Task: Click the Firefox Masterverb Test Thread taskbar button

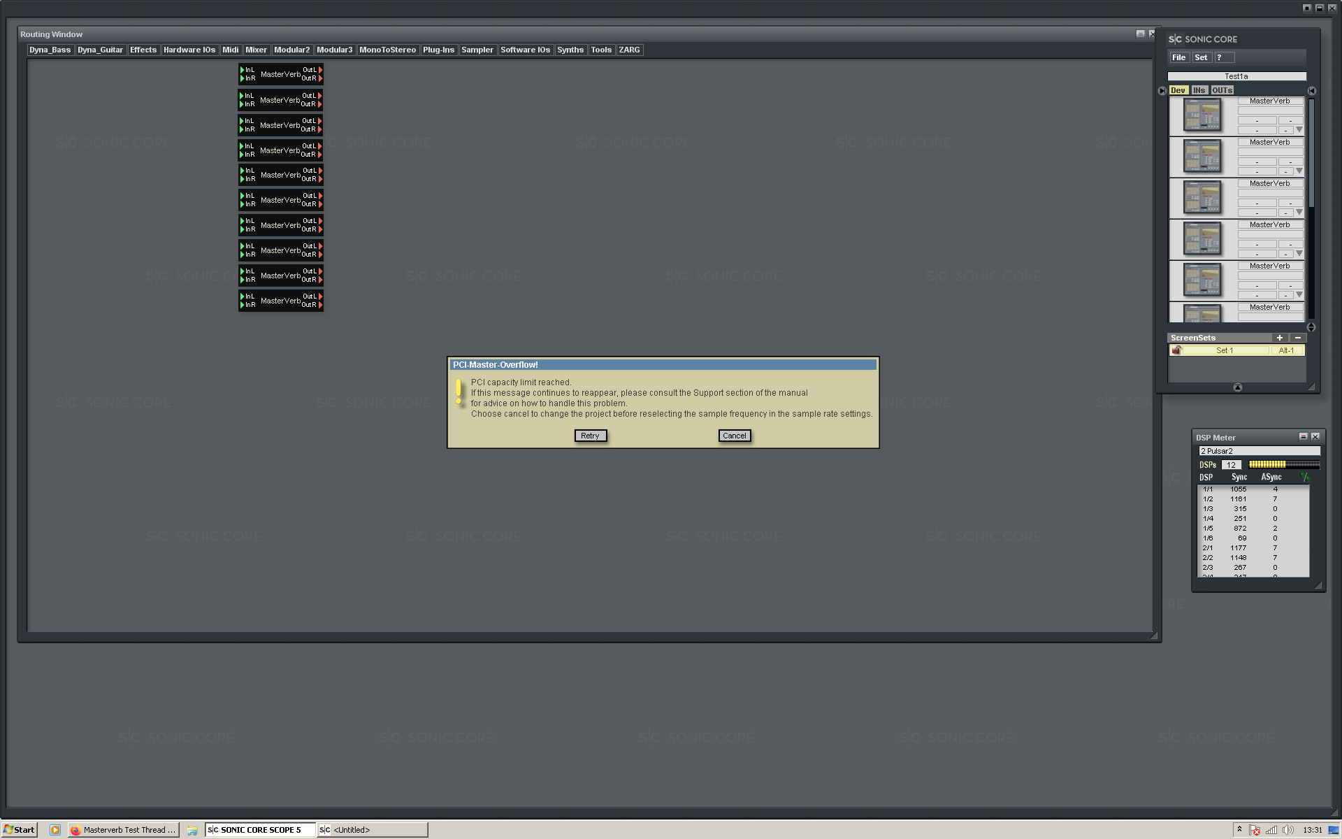Action: [124, 830]
